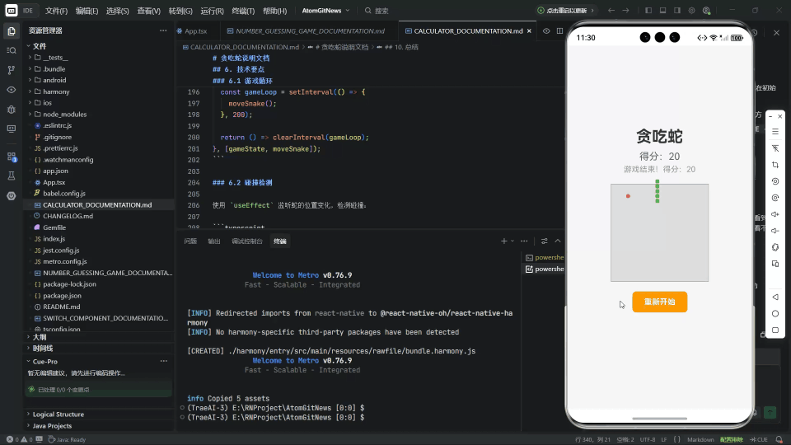Open the 运行(R) menu

[212, 11]
